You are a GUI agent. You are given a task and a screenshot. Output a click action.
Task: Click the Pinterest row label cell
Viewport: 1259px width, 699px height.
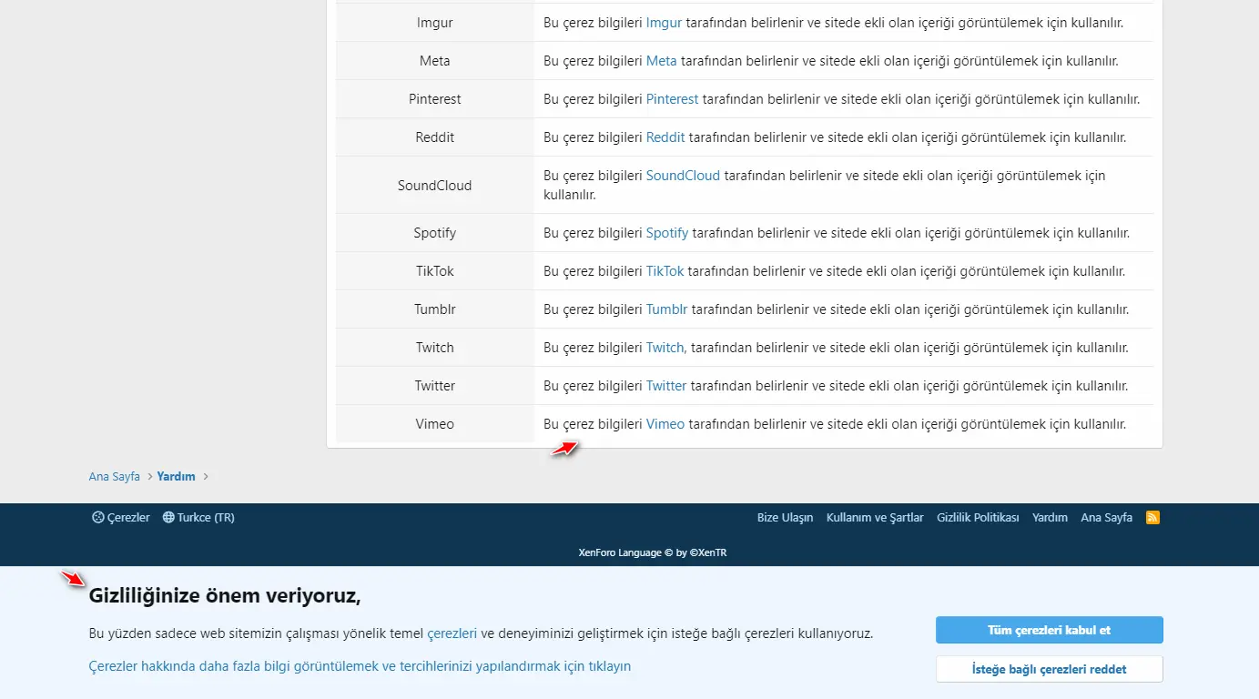tap(435, 99)
